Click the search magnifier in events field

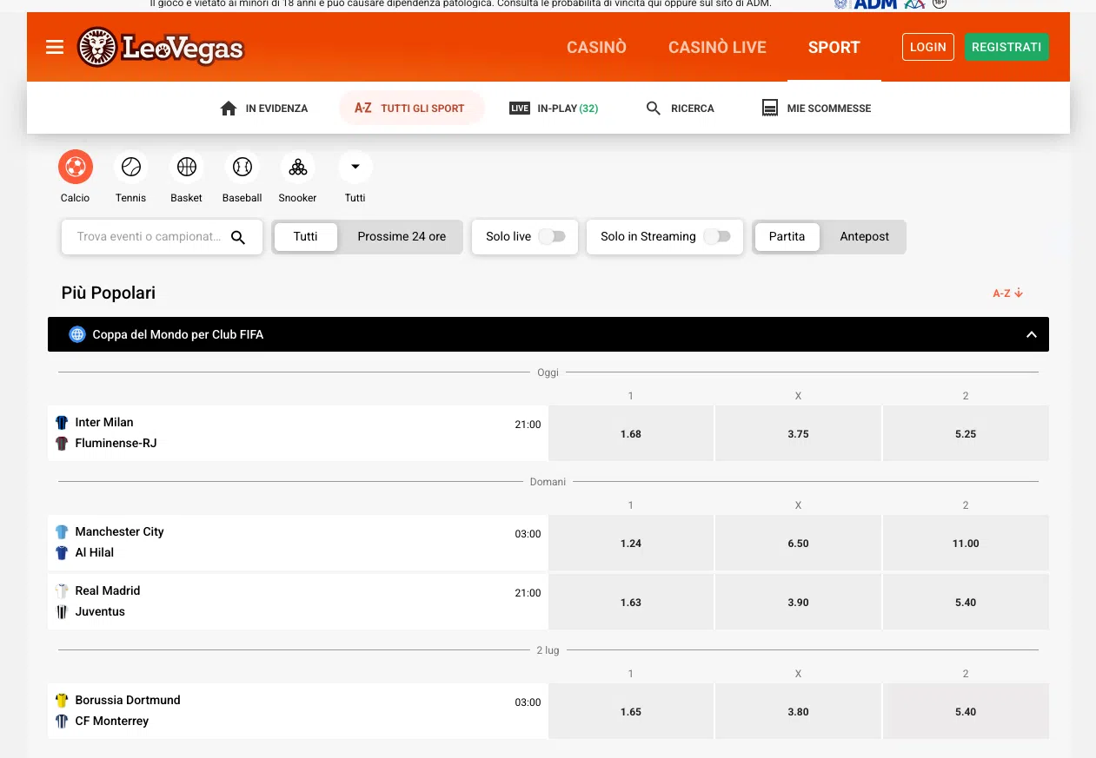pos(238,237)
